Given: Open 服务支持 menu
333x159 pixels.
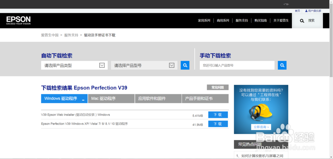Looking at the screenshot, I should (242, 21).
